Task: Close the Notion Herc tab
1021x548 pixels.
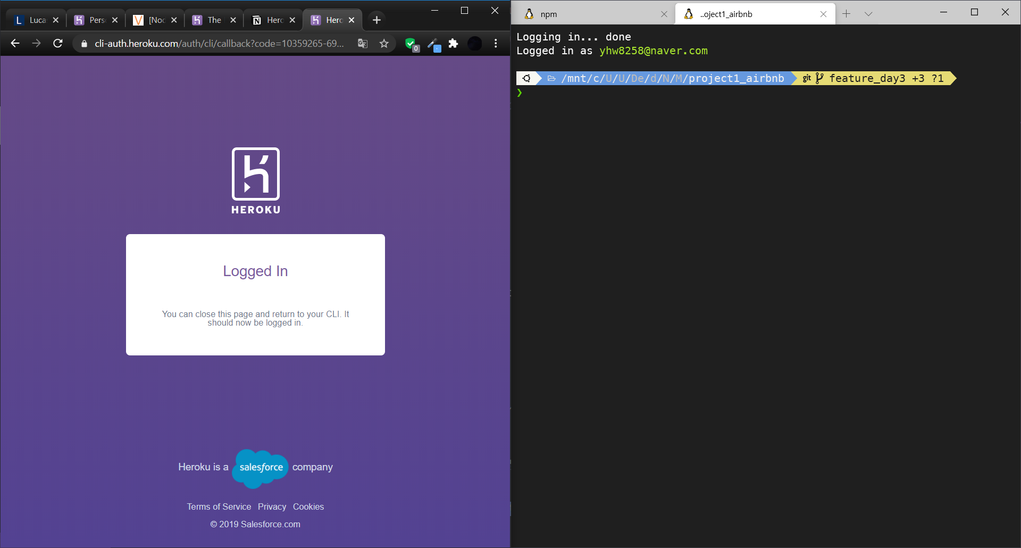Action: coord(292,20)
